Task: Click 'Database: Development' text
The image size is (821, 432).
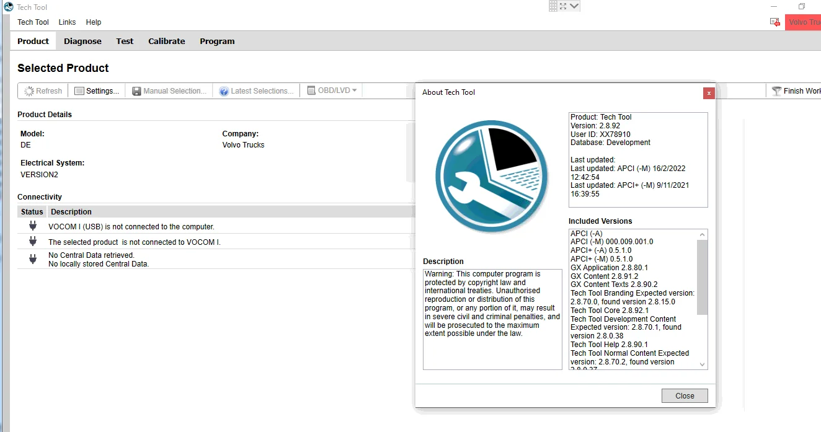Action: click(x=610, y=143)
